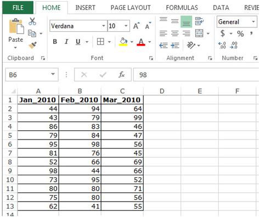Expand the Verdana font name dropdown
This screenshot has width=260, height=217.
click(104, 26)
